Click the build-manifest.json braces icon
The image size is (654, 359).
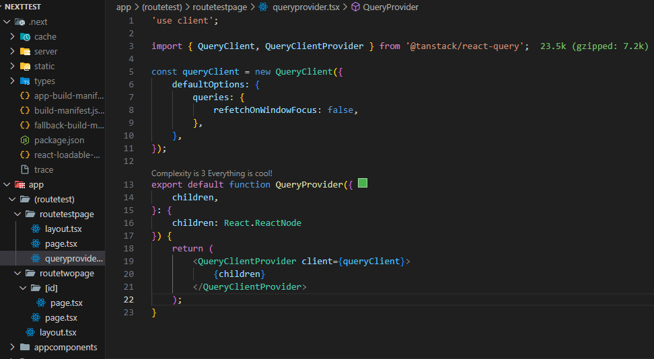click(25, 110)
